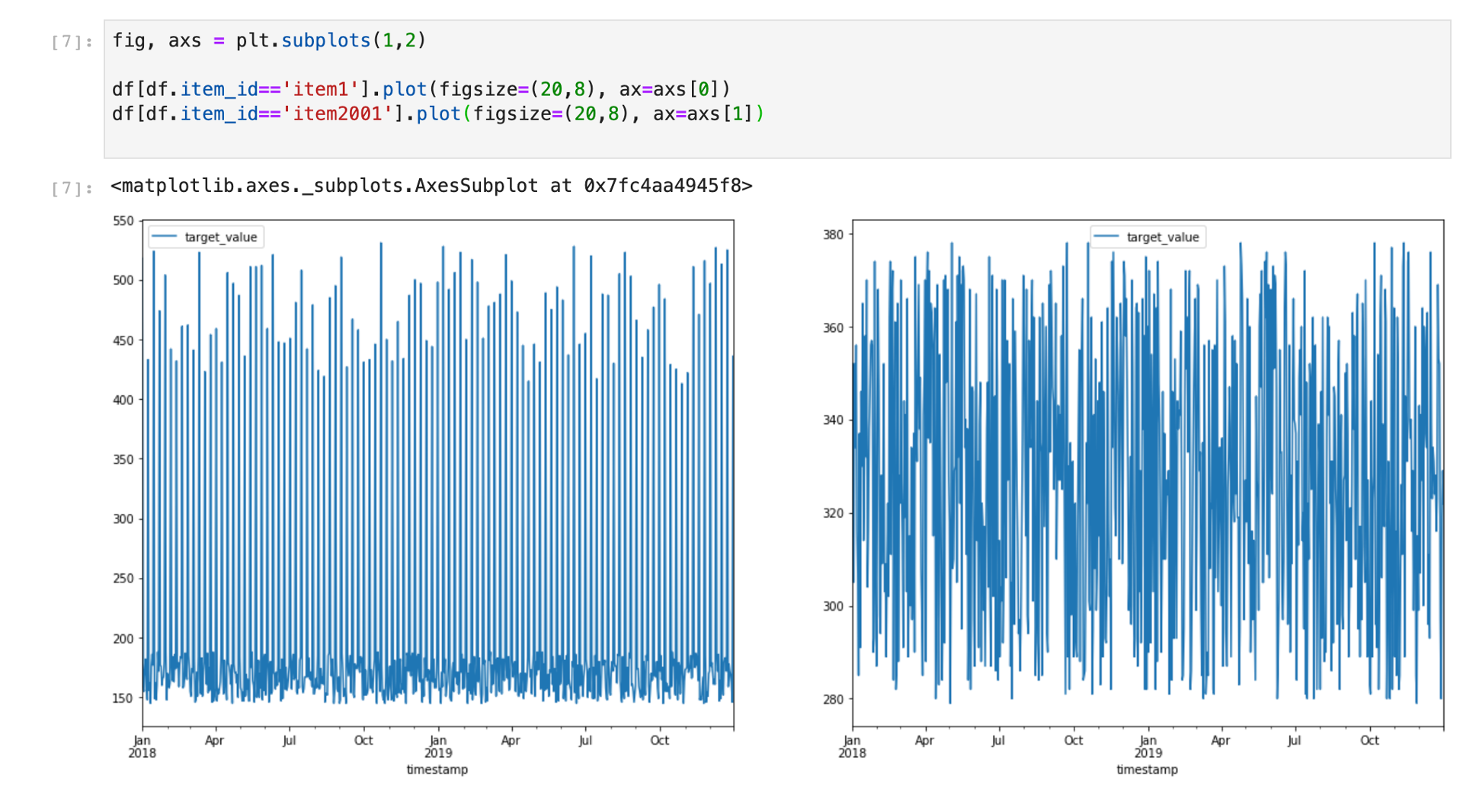Click the 280 tick label on right chart
Image resolution: width=1463 pixels, height=798 pixels.
pyautogui.click(x=833, y=699)
